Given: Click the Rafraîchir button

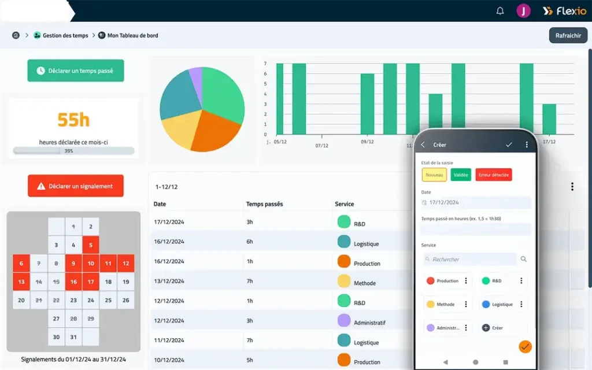Looking at the screenshot, I should pyautogui.click(x=568, y=35).
